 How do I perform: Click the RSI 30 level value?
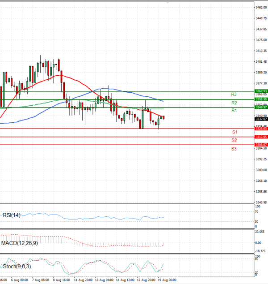point(257,221)
